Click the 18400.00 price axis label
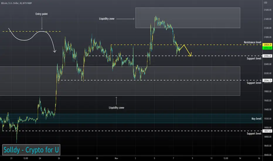The height and width of the screenshot is (161, 273). 267,155
